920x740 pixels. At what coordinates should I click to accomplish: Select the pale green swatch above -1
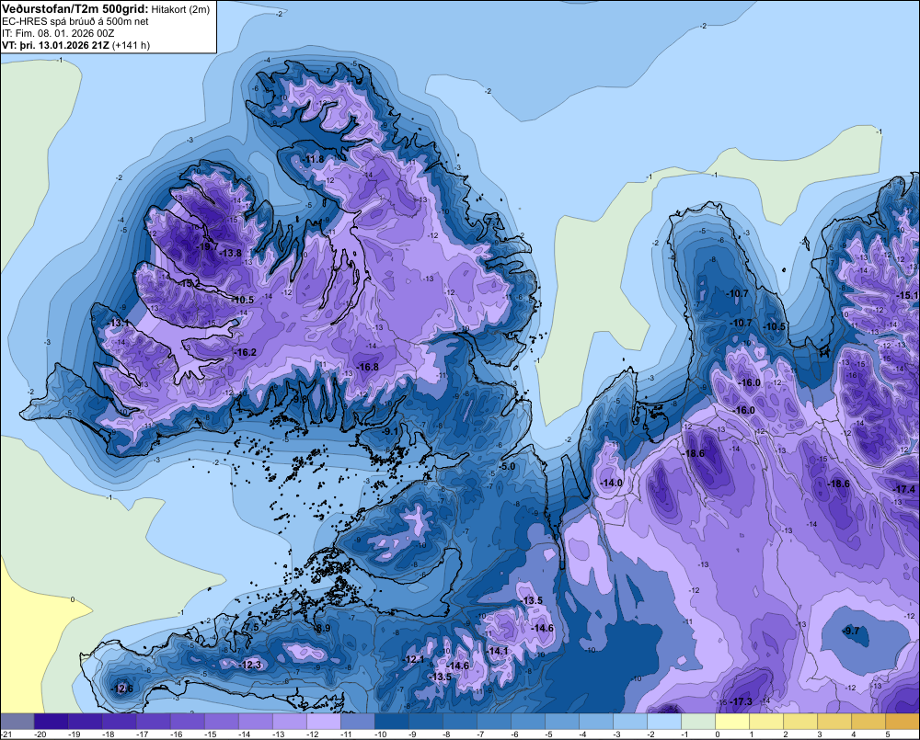pos(698,721)
